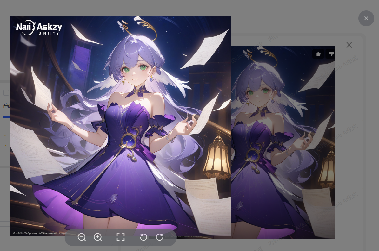Viewport: 379px width, 251px height.
Task: Adjust the blue slider in left panel
Action: 7,117
